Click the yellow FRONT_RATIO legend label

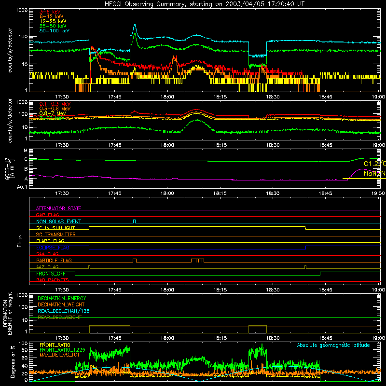click(x=55, y=345)
